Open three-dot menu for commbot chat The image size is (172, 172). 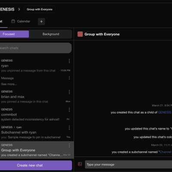[x=69, y=110]
